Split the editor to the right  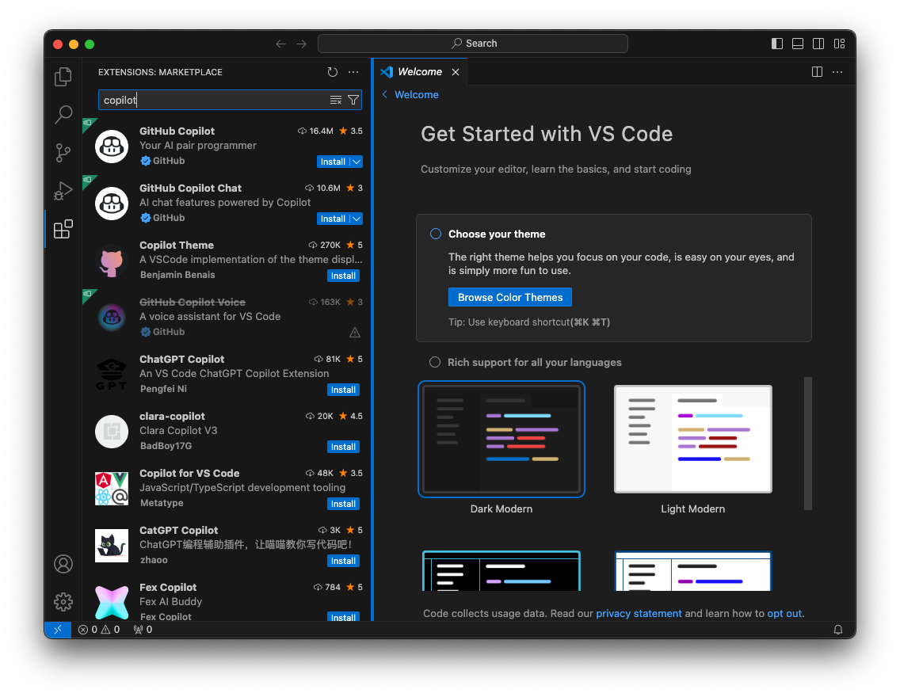pos(818,72)
